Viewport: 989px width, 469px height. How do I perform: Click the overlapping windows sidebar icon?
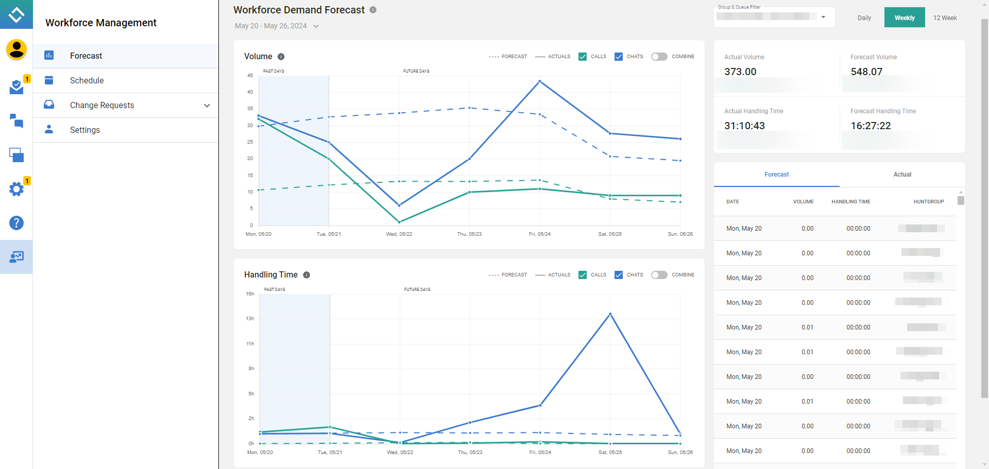(16, 155)
